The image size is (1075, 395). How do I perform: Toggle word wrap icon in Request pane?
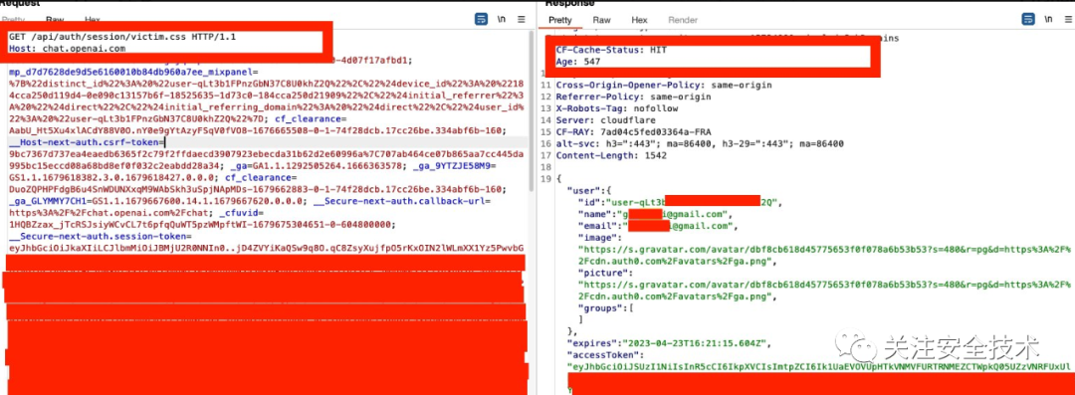[x=482, y=19]
